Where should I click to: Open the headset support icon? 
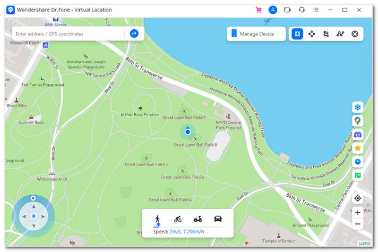coord(301,10)
